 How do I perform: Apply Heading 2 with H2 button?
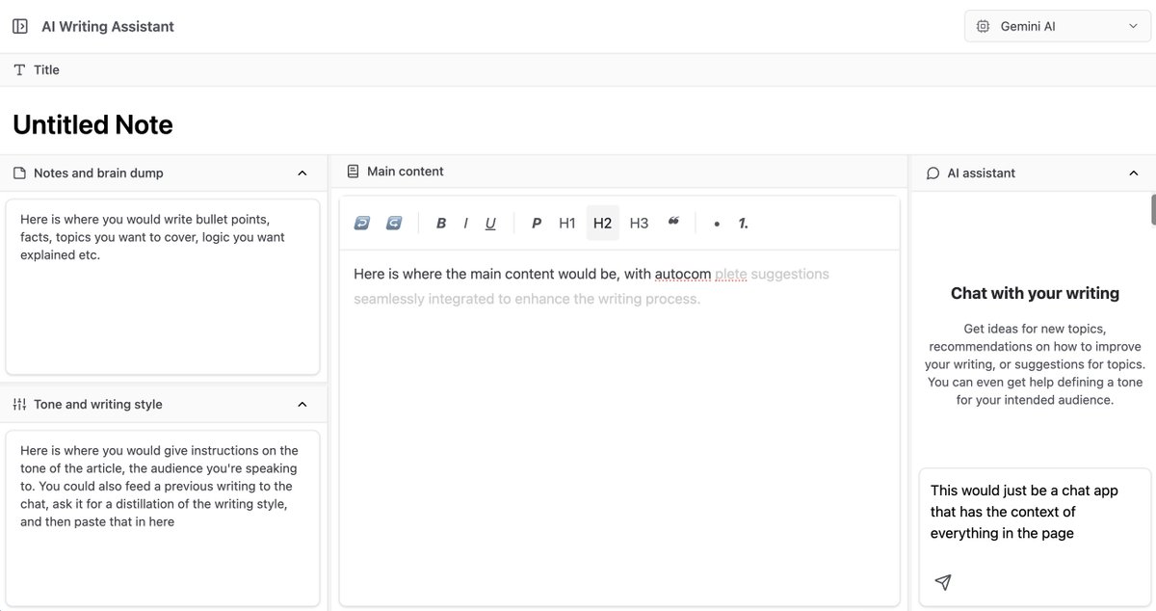603,223
